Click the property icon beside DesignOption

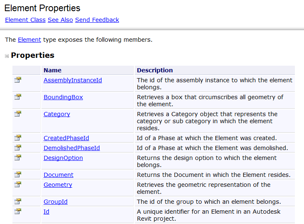coord(18,158)
